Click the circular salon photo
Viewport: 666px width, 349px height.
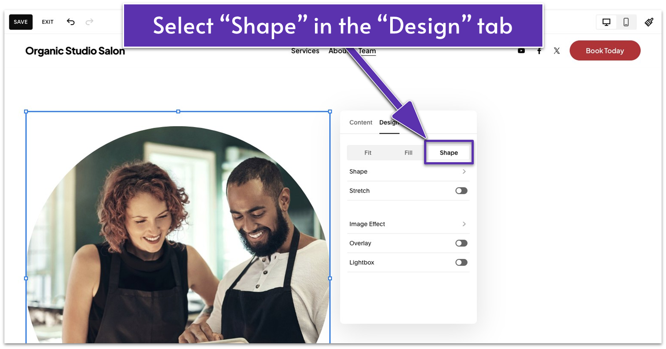pyautogui.click(x=178, y=234)
